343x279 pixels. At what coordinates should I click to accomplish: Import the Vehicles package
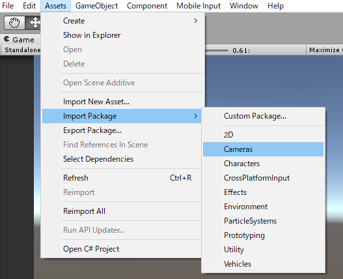point(263,264)
